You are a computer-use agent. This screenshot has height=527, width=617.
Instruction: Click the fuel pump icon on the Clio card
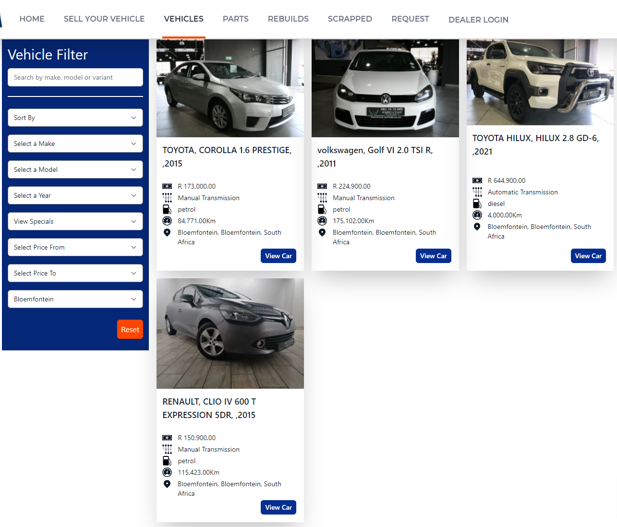(x=167, y=461)
